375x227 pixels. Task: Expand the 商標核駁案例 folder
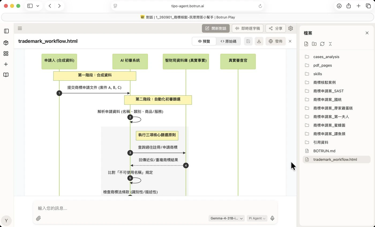(337, 82)
